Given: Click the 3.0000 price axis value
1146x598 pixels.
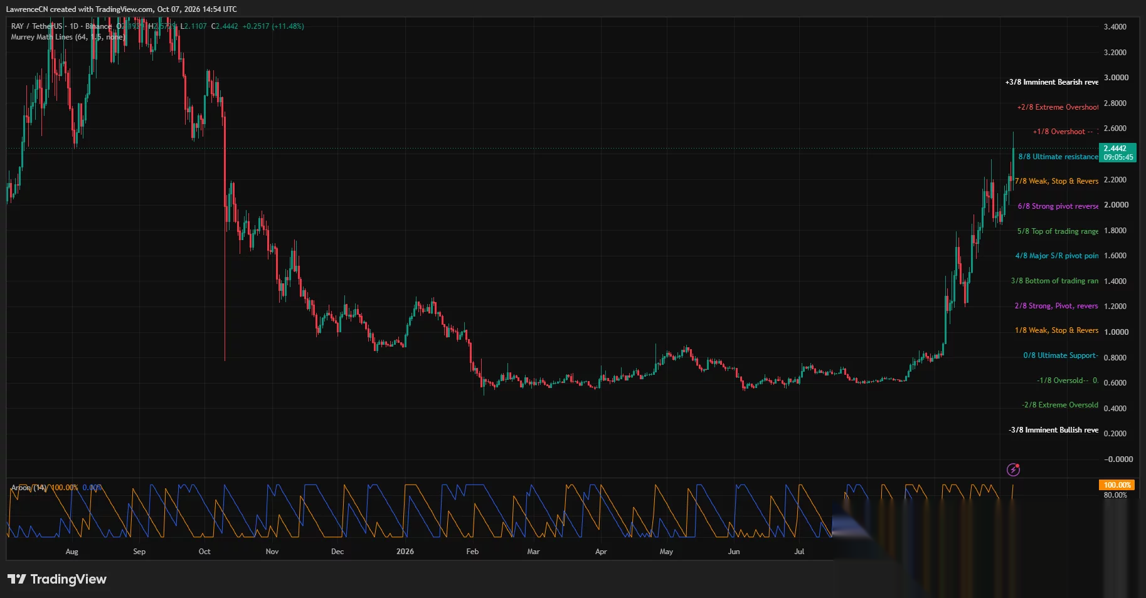Looking at the screenshot, I should (x=1116, y=78).
